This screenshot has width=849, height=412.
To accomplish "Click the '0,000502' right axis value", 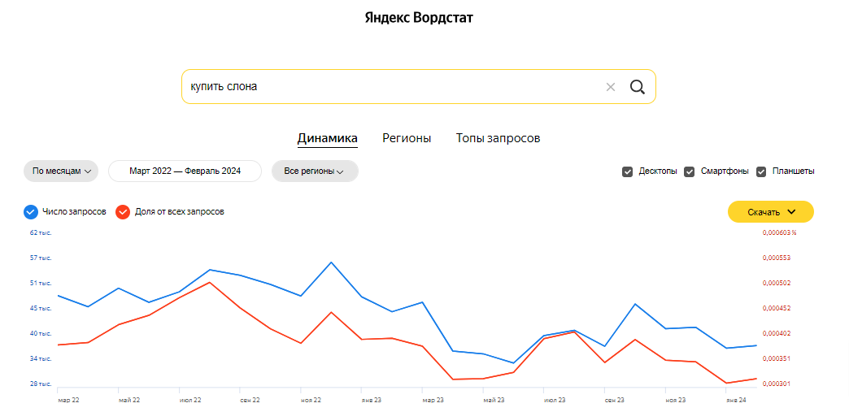I will 776,283.
